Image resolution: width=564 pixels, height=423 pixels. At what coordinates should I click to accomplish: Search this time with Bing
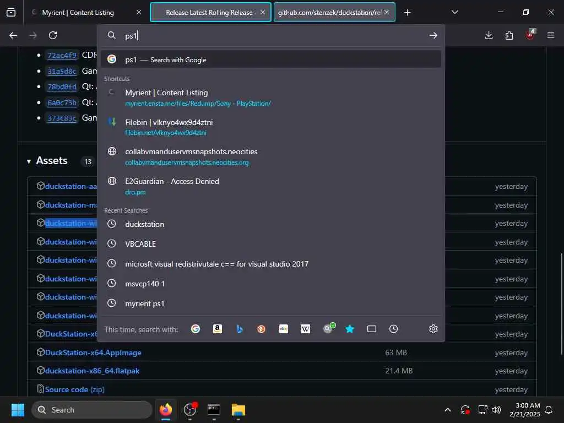click(239, 329)
